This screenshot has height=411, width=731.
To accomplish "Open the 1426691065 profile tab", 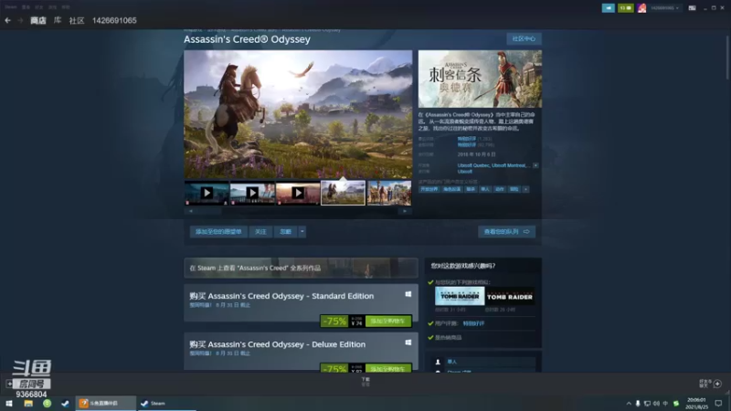I will click(114, 20).
